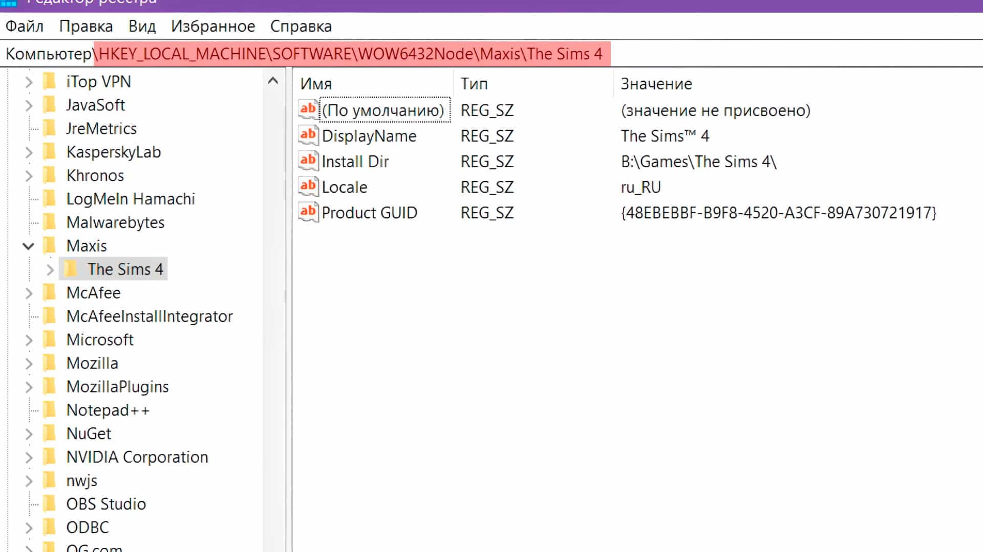Expand the NuGet key
The height and width of the screenshot is (552, 983).
tap(29, 434)
